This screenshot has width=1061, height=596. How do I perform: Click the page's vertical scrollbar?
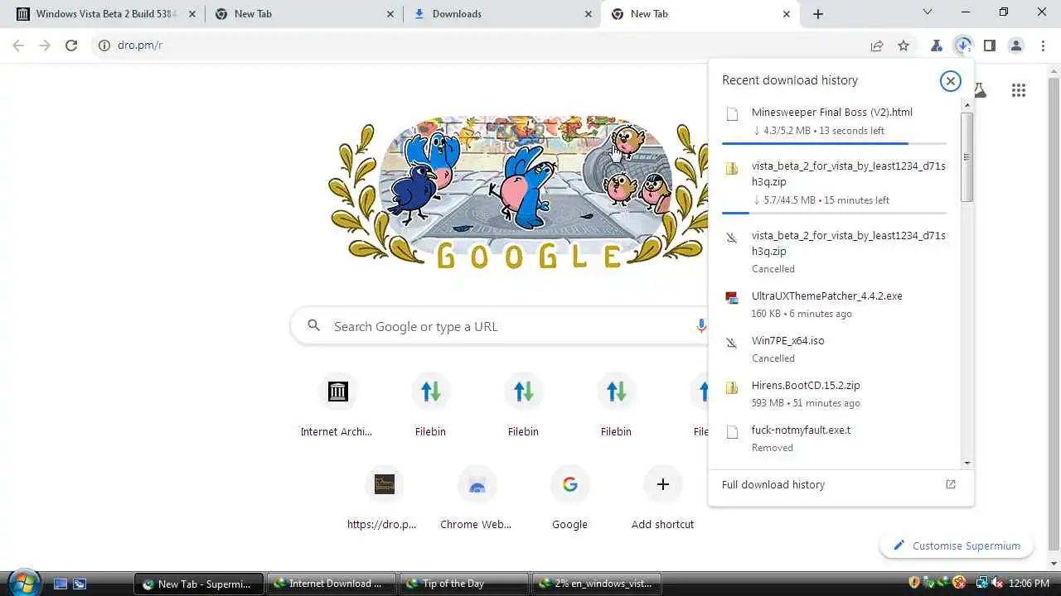coord(1054,315)
